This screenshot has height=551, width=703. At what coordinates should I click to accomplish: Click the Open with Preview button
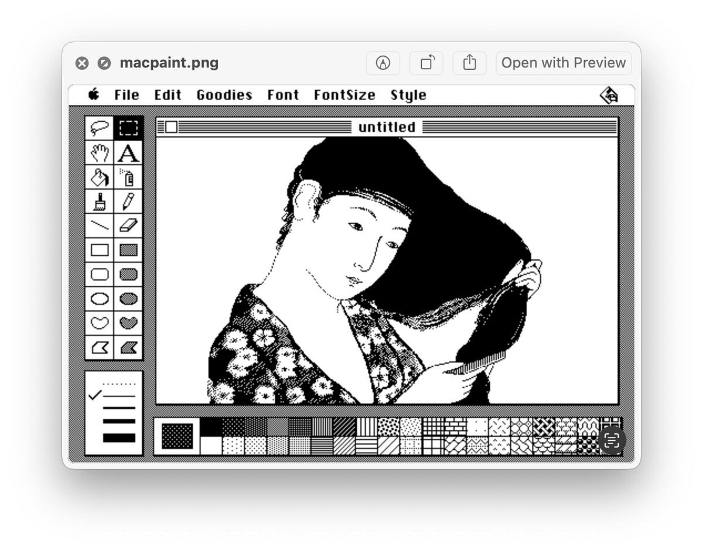click(x=564, y=63)
